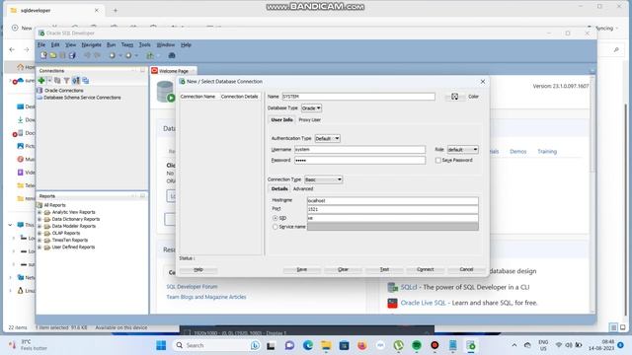The width and height of the screenshot is (632, 355).
Task: Expand Data Dictionary Reports node
Action: coord(39,219)
